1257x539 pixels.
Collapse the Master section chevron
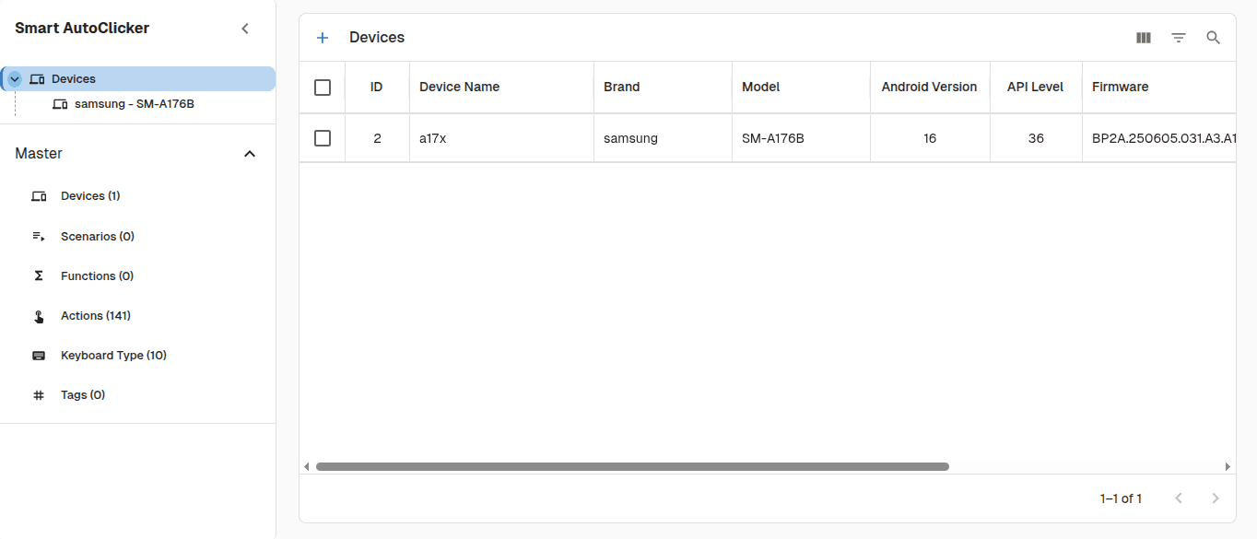click(250, 154)
